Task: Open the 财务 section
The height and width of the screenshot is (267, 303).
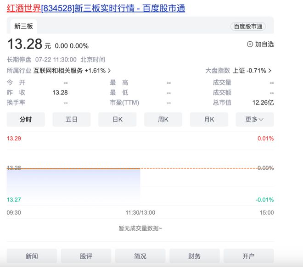Action: (x=194, y=256)
